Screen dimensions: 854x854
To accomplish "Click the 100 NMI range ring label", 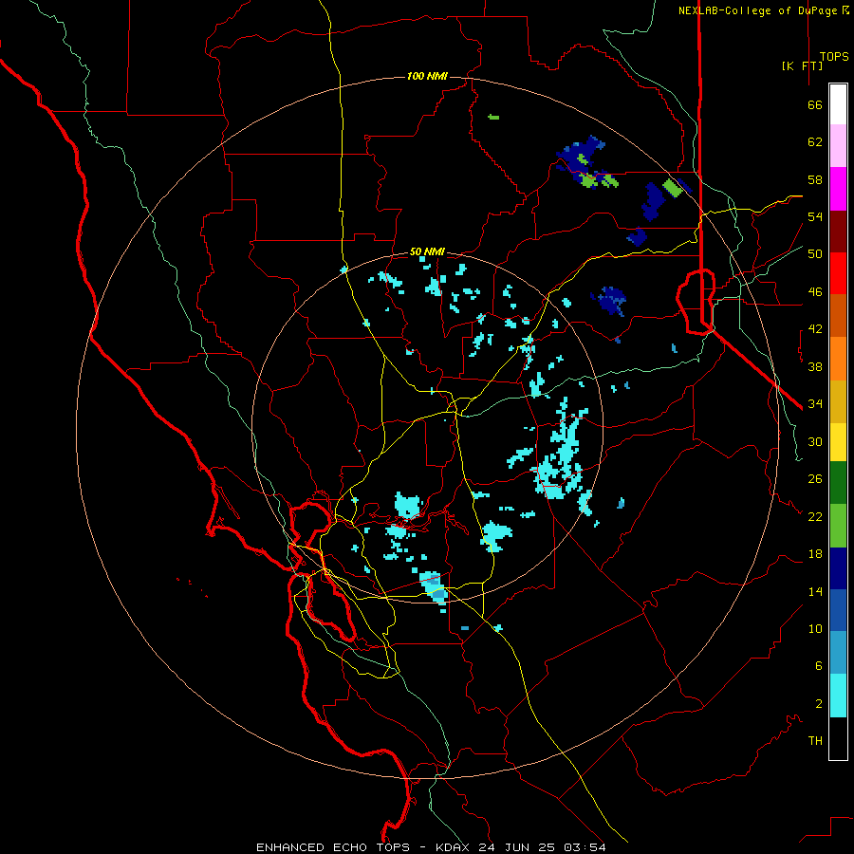I will point(427,76).
